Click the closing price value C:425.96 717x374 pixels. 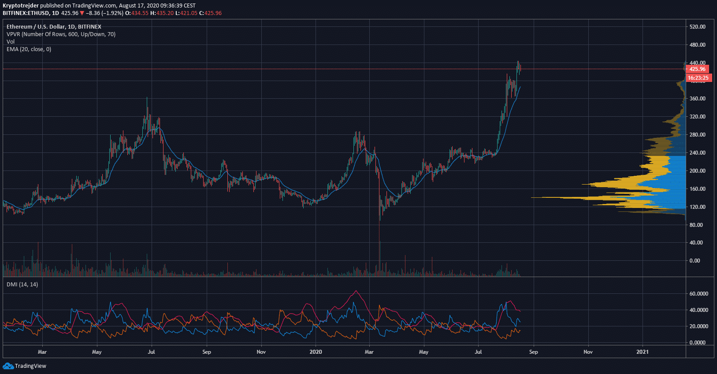[210, 13]
